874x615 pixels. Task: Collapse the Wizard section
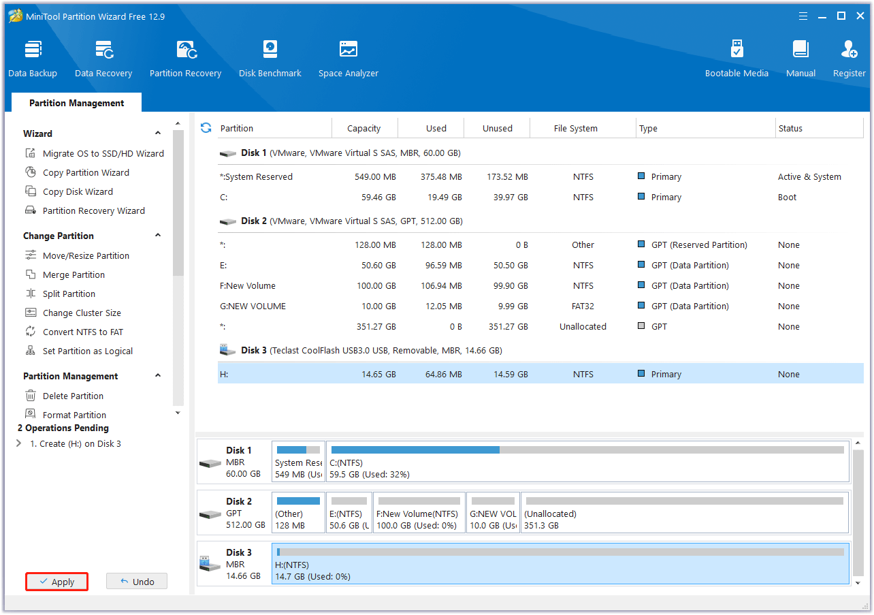[x=158, y=133]
